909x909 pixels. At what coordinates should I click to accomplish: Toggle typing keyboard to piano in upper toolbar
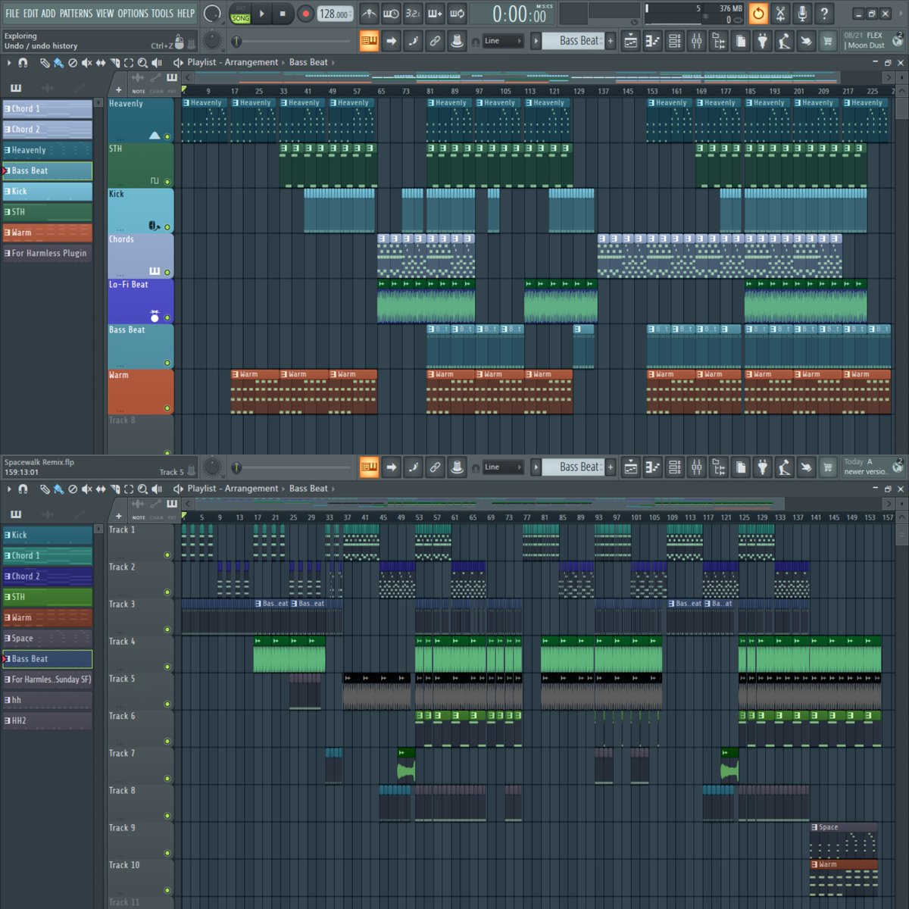[369, 41]
